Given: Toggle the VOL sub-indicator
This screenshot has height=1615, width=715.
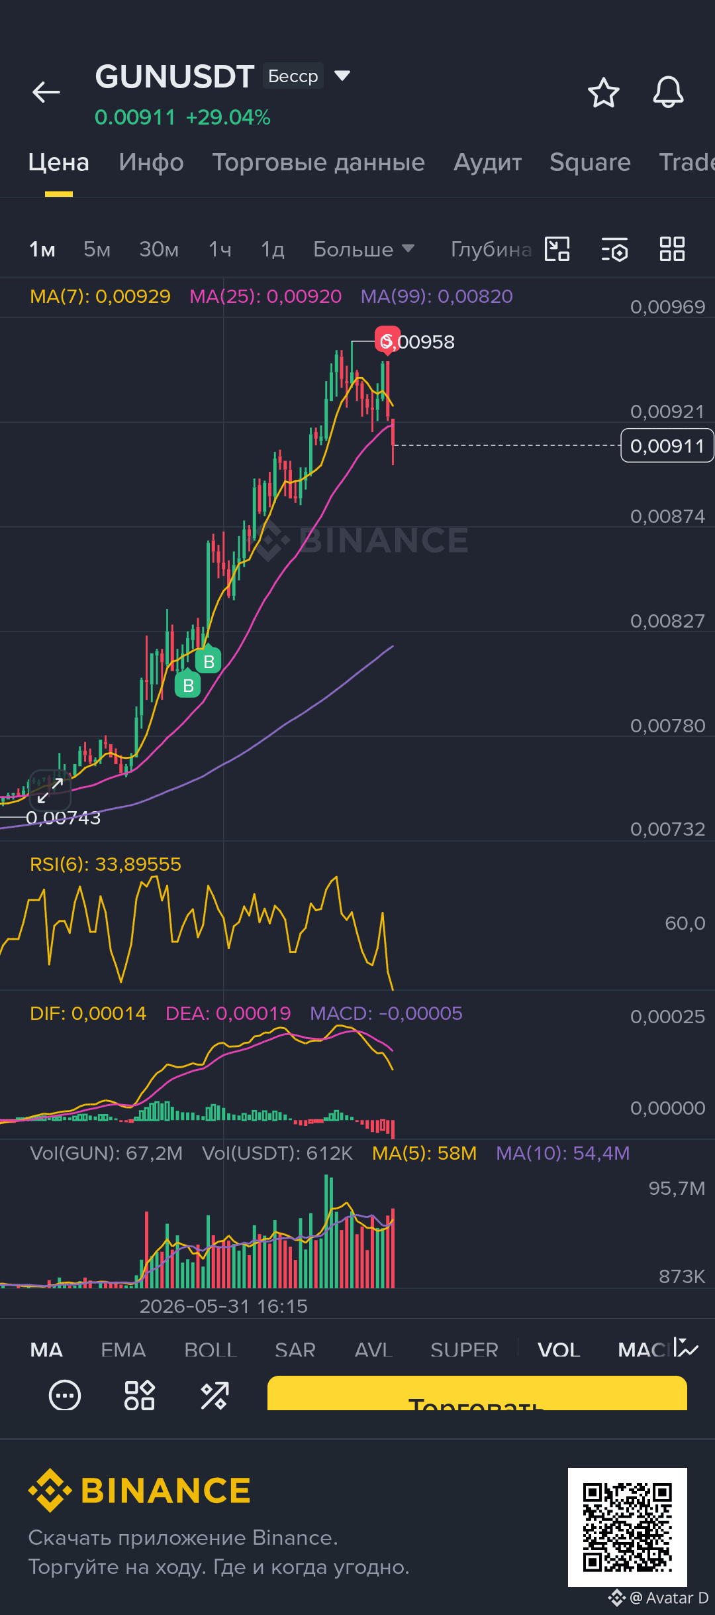Looking at the screenshot, I should tap(559, 1349).
